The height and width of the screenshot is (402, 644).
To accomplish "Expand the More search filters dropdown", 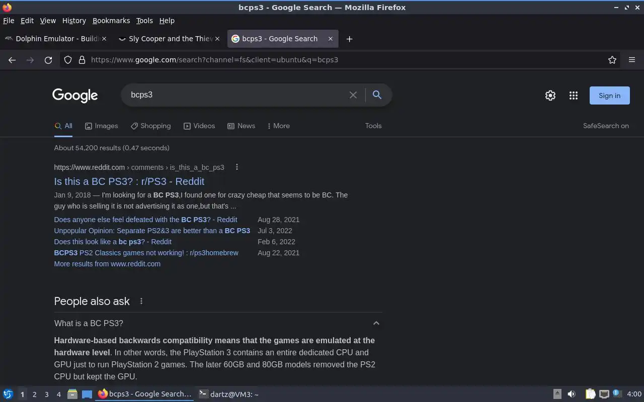I will click(278, 126).
